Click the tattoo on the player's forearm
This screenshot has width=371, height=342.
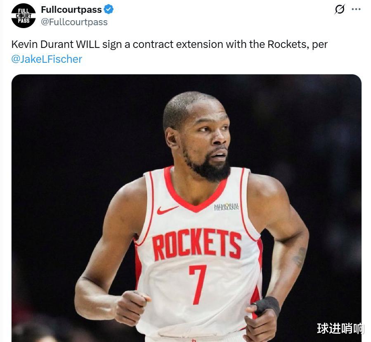point(299,257)
